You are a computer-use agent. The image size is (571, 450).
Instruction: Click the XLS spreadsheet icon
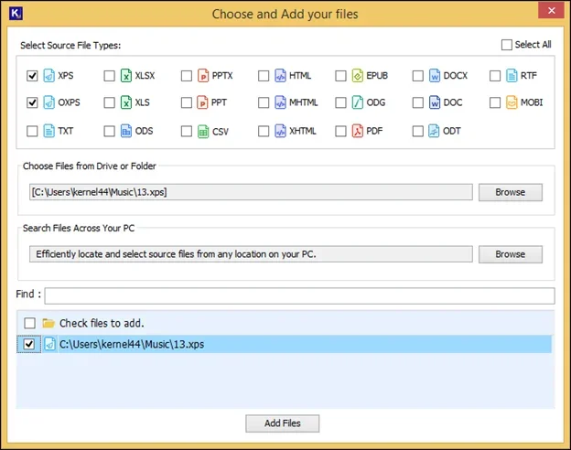(126, 102)
